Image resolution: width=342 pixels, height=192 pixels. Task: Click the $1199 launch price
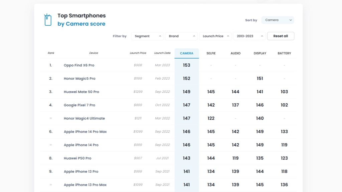tap(138, 78)
